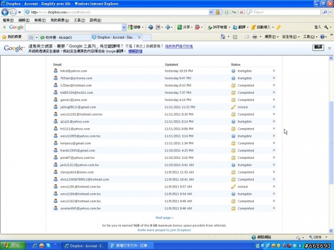Click Invite more people to join Dropbox
Viewport: 334px width, 250px height.
coord(164,230)
